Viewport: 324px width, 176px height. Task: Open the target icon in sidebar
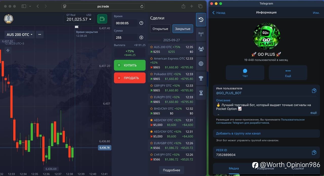[201, 64]
